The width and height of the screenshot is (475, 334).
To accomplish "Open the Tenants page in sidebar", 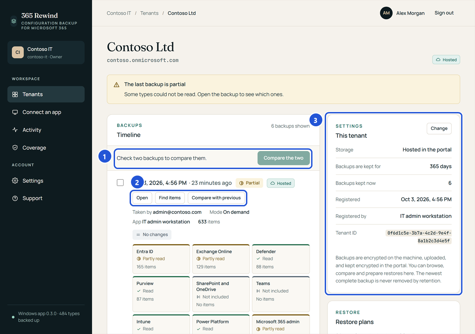I will click(46, 94).
